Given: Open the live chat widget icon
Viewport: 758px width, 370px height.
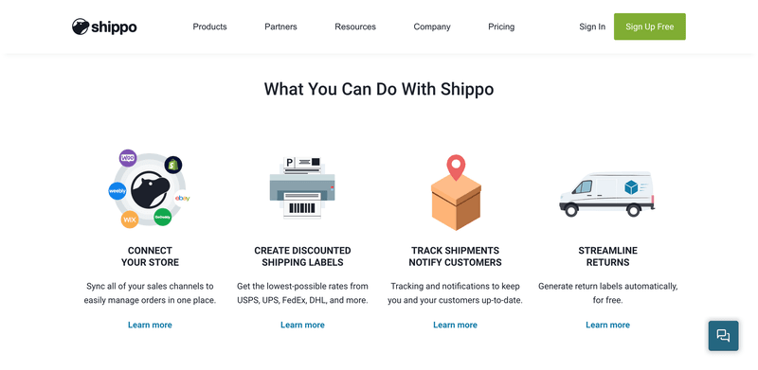Looking at the screenshot, I should point(723,335).
